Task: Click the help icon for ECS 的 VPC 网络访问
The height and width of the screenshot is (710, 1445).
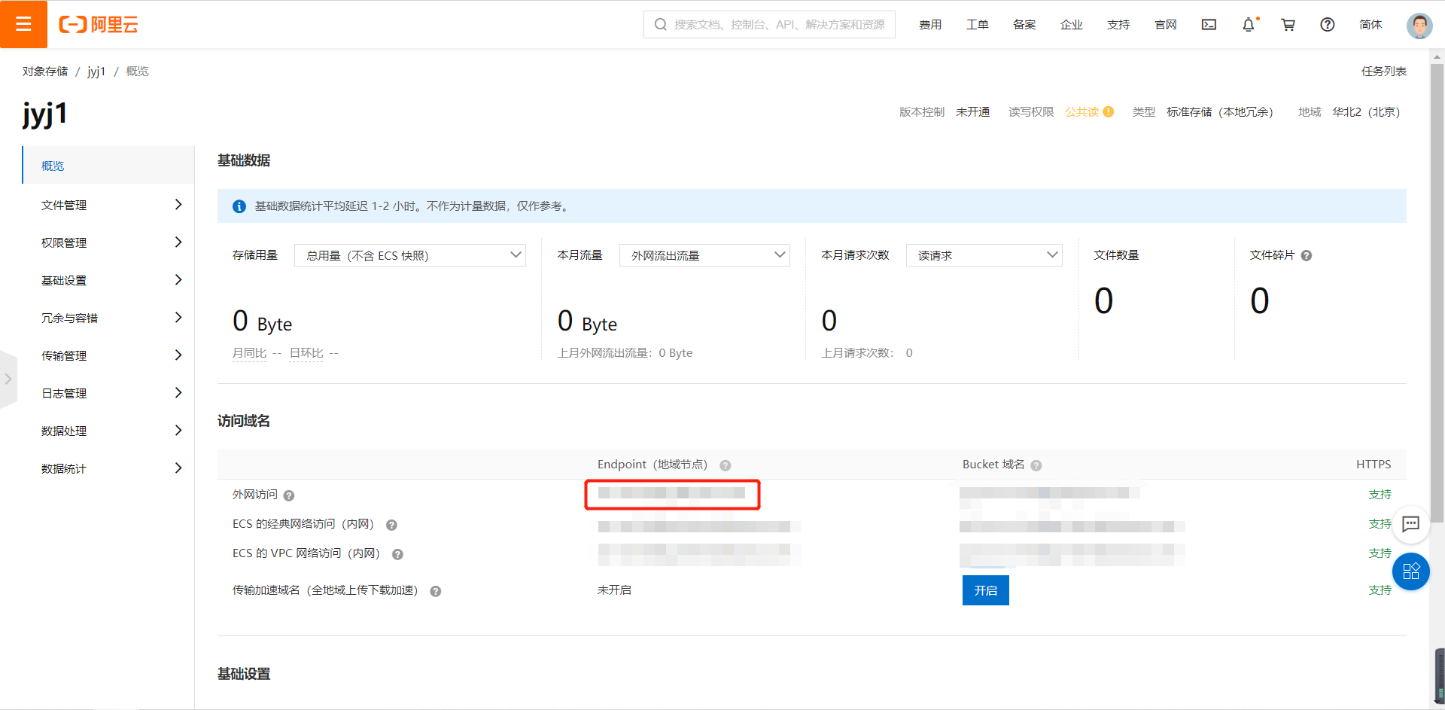Action: [397, 554]
